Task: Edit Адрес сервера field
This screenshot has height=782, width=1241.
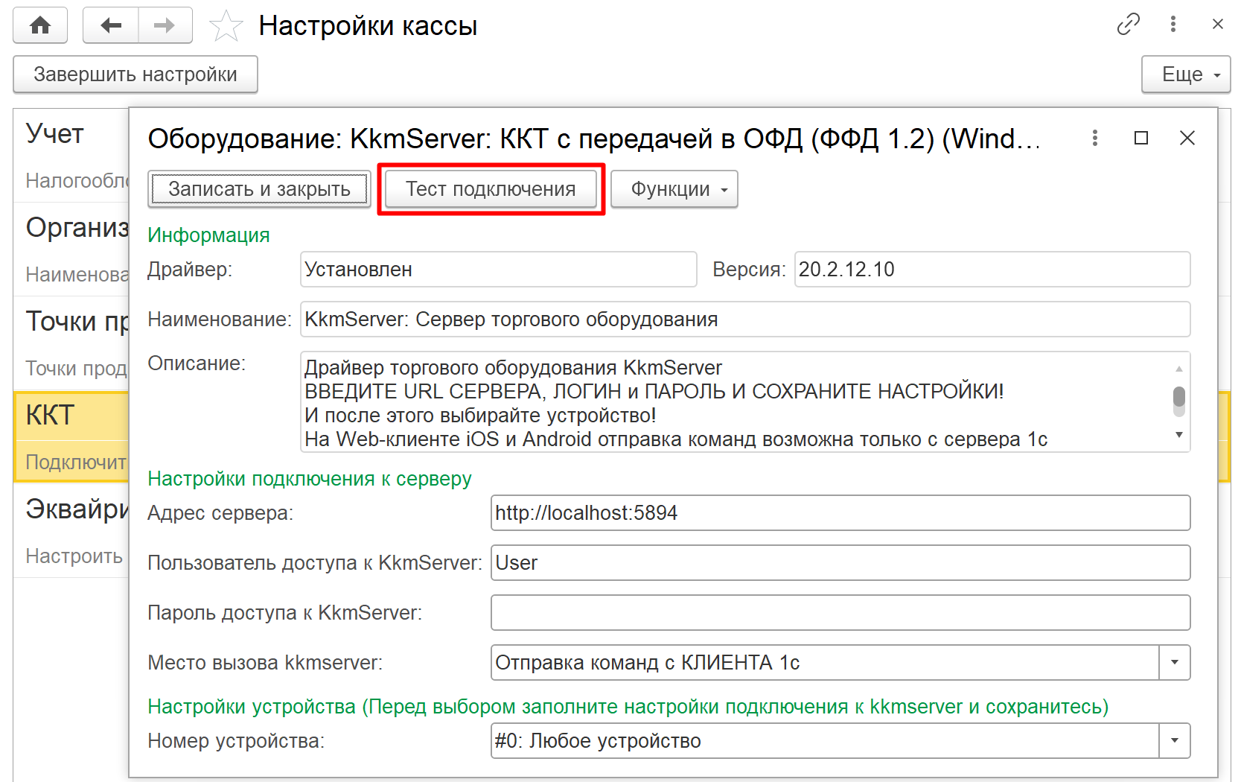Action: tap(840, 513)
